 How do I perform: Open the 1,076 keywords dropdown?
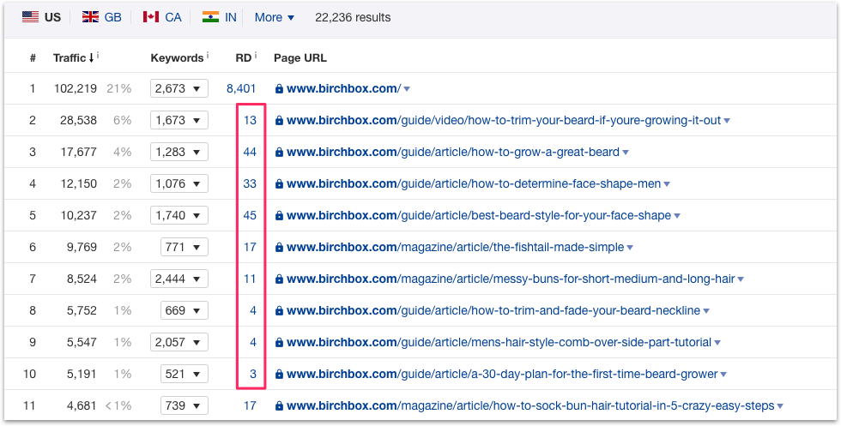(x=179, y=183)
